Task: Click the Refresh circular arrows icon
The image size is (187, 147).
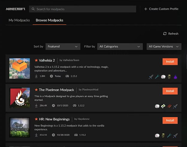Action: tap(165, 34)
